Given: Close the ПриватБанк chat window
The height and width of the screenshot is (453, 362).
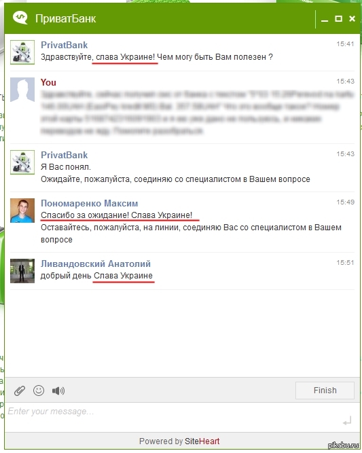Looking at the screenshot, I should coord(352,19).
